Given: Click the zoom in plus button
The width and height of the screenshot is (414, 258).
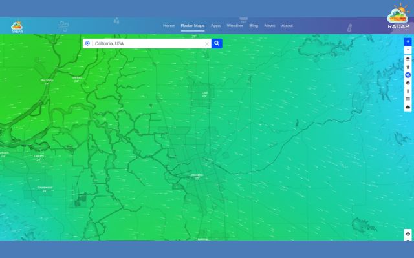Looking at the screenshot, I should (x=408, y=41).
